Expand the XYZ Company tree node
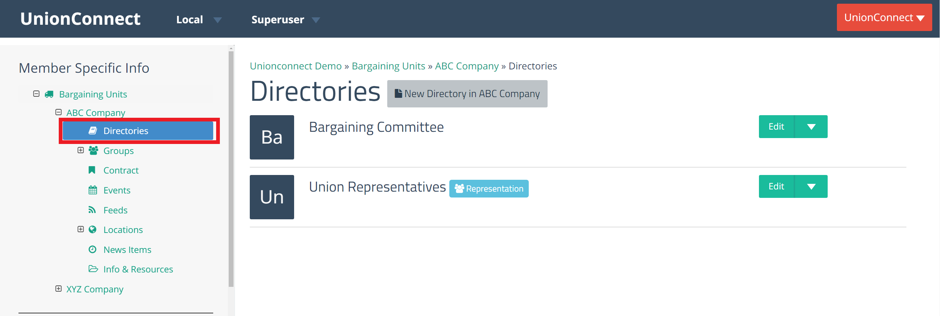This screenshot has width=940, height=316. pos(58,289)
